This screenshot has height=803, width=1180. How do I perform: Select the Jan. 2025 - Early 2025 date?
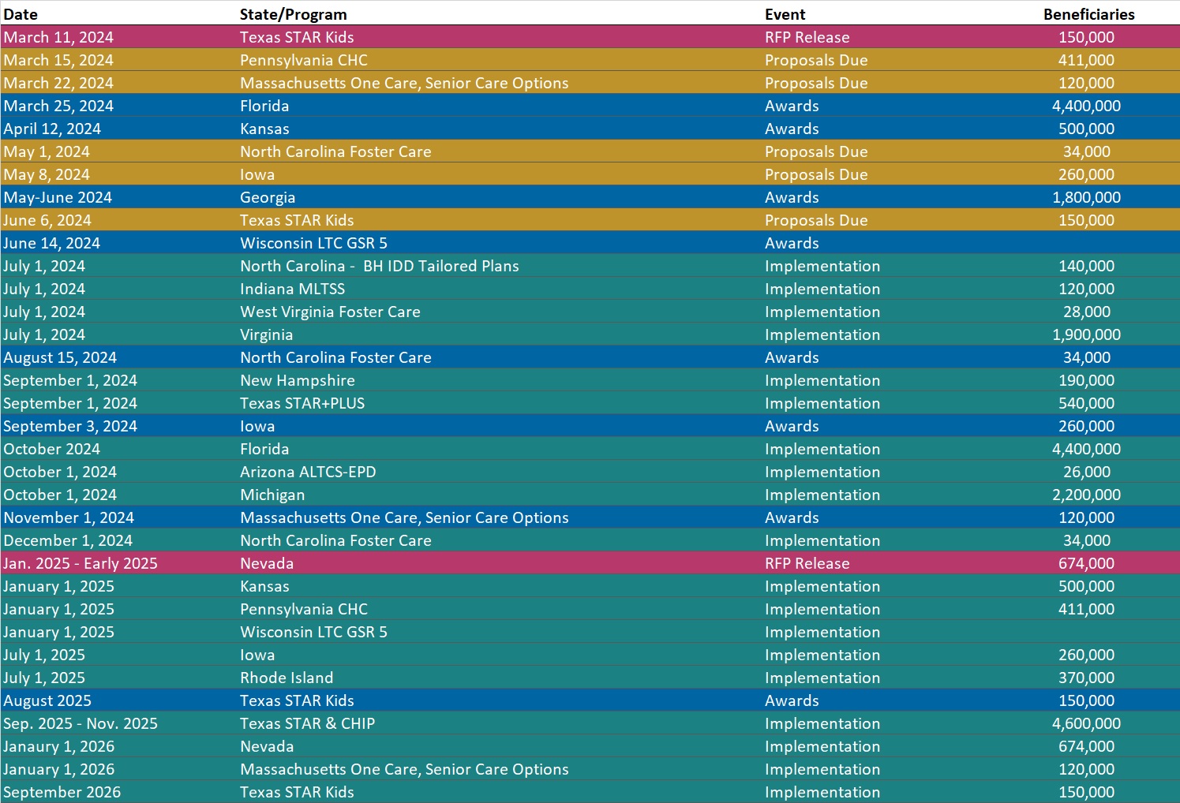(x=81, y=563)
